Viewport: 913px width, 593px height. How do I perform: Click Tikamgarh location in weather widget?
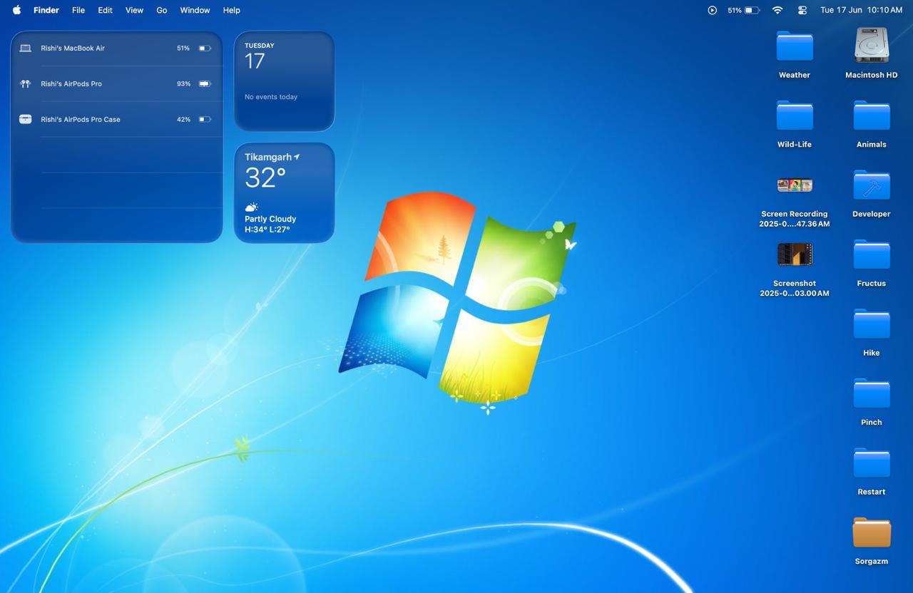(x=268, y=157)
